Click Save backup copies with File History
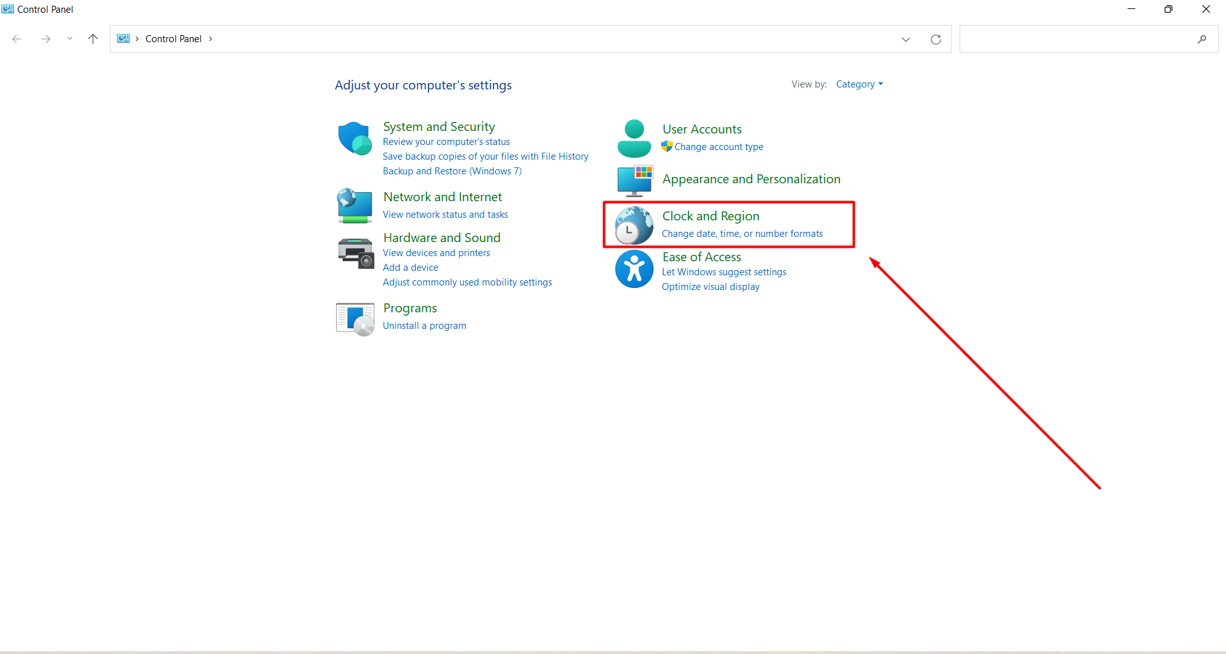Screen dimensions: 1226x654 [486, 156]
